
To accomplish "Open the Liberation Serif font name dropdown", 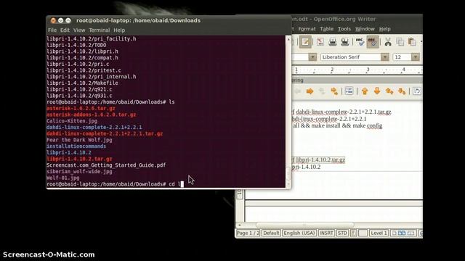I will [384, 57].
